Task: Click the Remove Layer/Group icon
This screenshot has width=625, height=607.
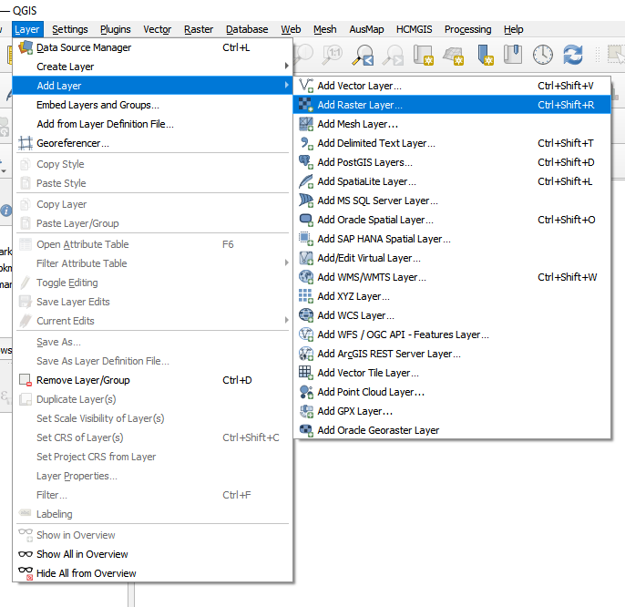Action: pos(26,380)
